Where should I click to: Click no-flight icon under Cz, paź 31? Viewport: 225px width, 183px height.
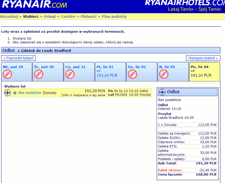70,74
